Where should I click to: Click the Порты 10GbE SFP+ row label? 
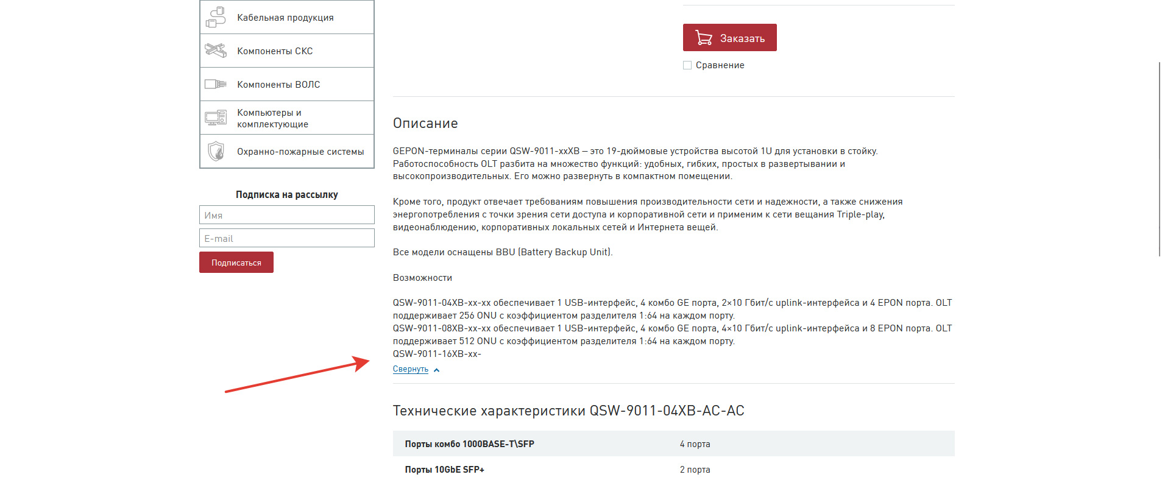(x=445, y=470)
